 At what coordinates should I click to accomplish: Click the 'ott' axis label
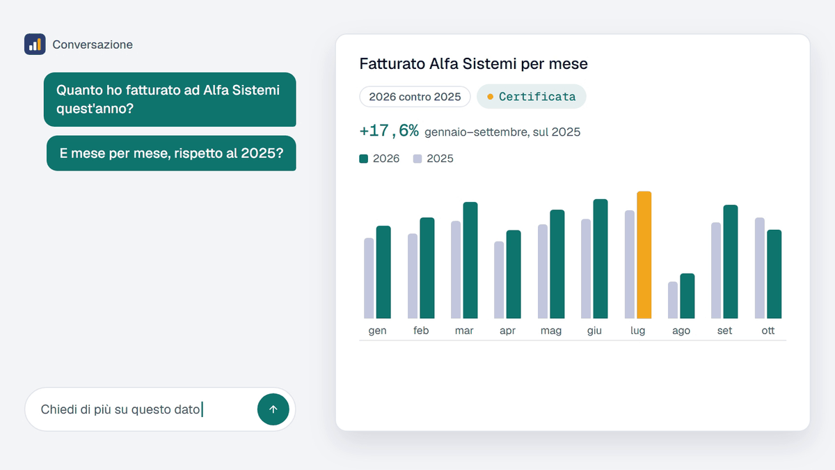pyautogui.click(x=768, y=331)
